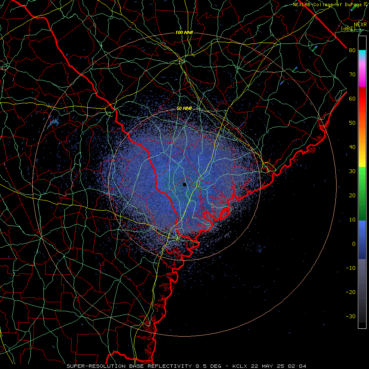Click the -30 value on dBZ scale
The height and width of the screenshot is (369, 369).
point(351,316)
